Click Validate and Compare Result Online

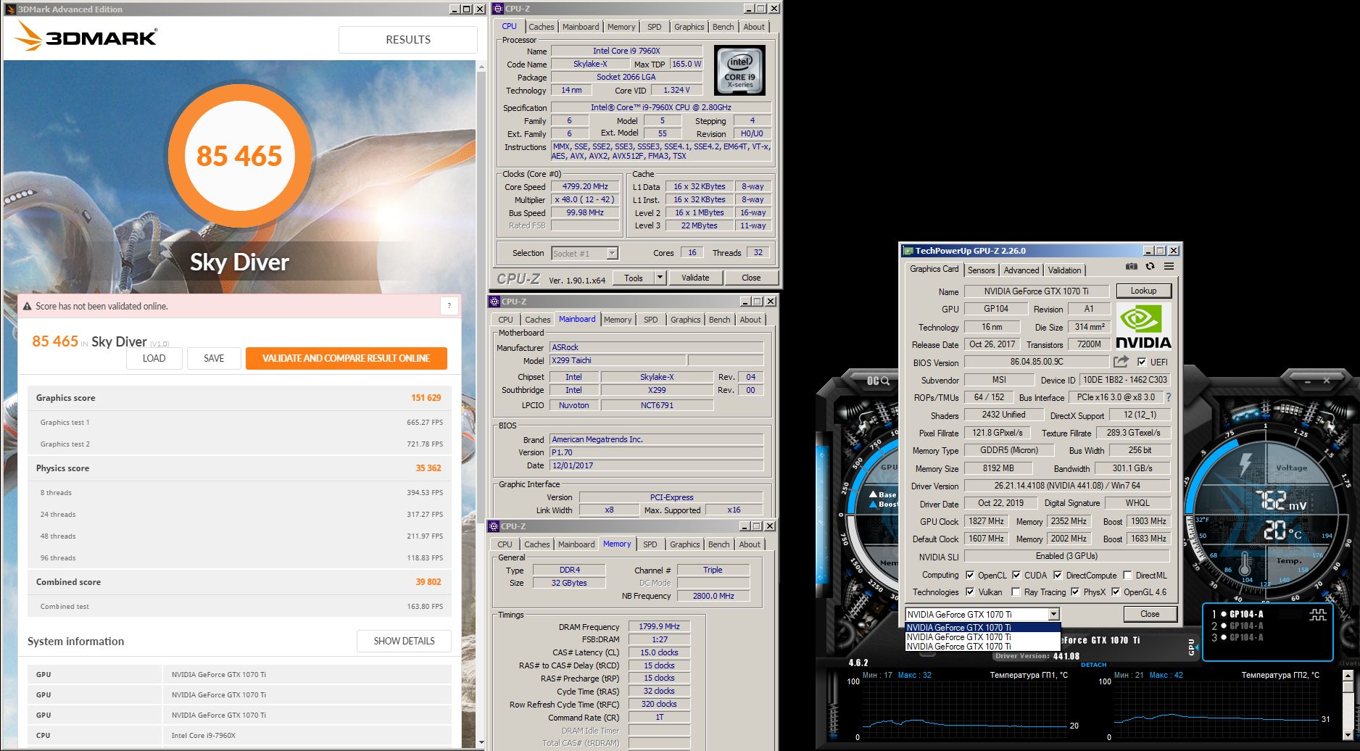click(347, 358)
